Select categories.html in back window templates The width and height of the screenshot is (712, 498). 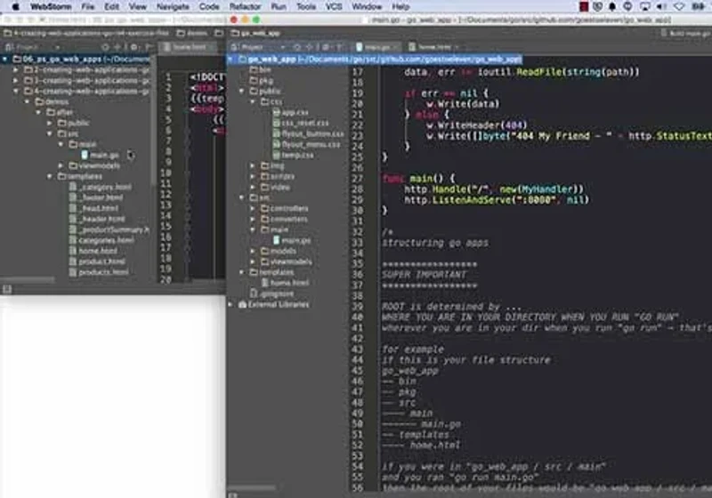[101, 240]
